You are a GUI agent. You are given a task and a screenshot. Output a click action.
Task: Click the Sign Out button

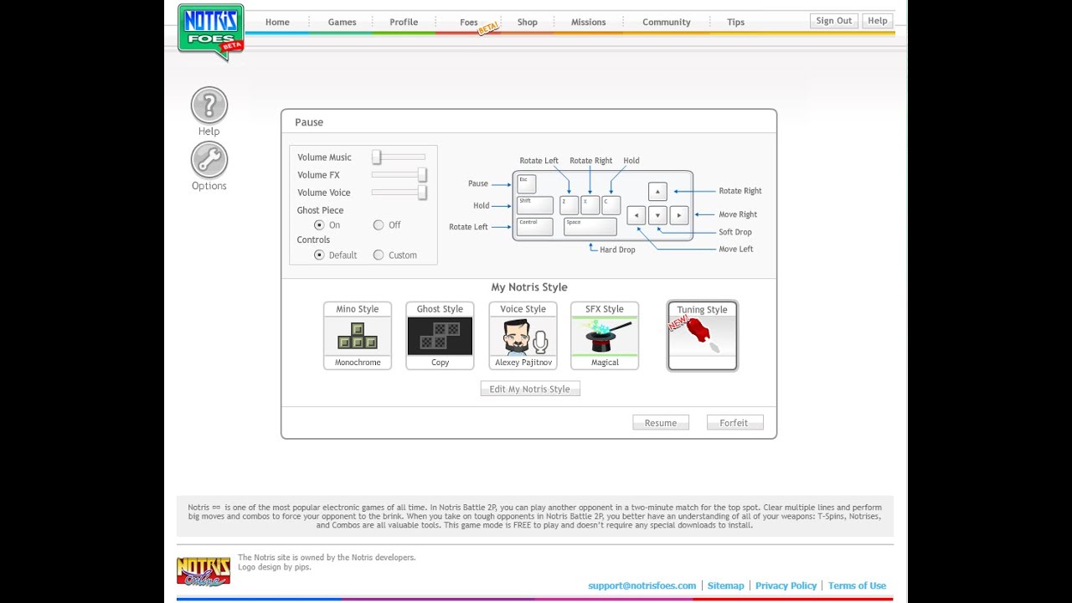pos(834,21)
